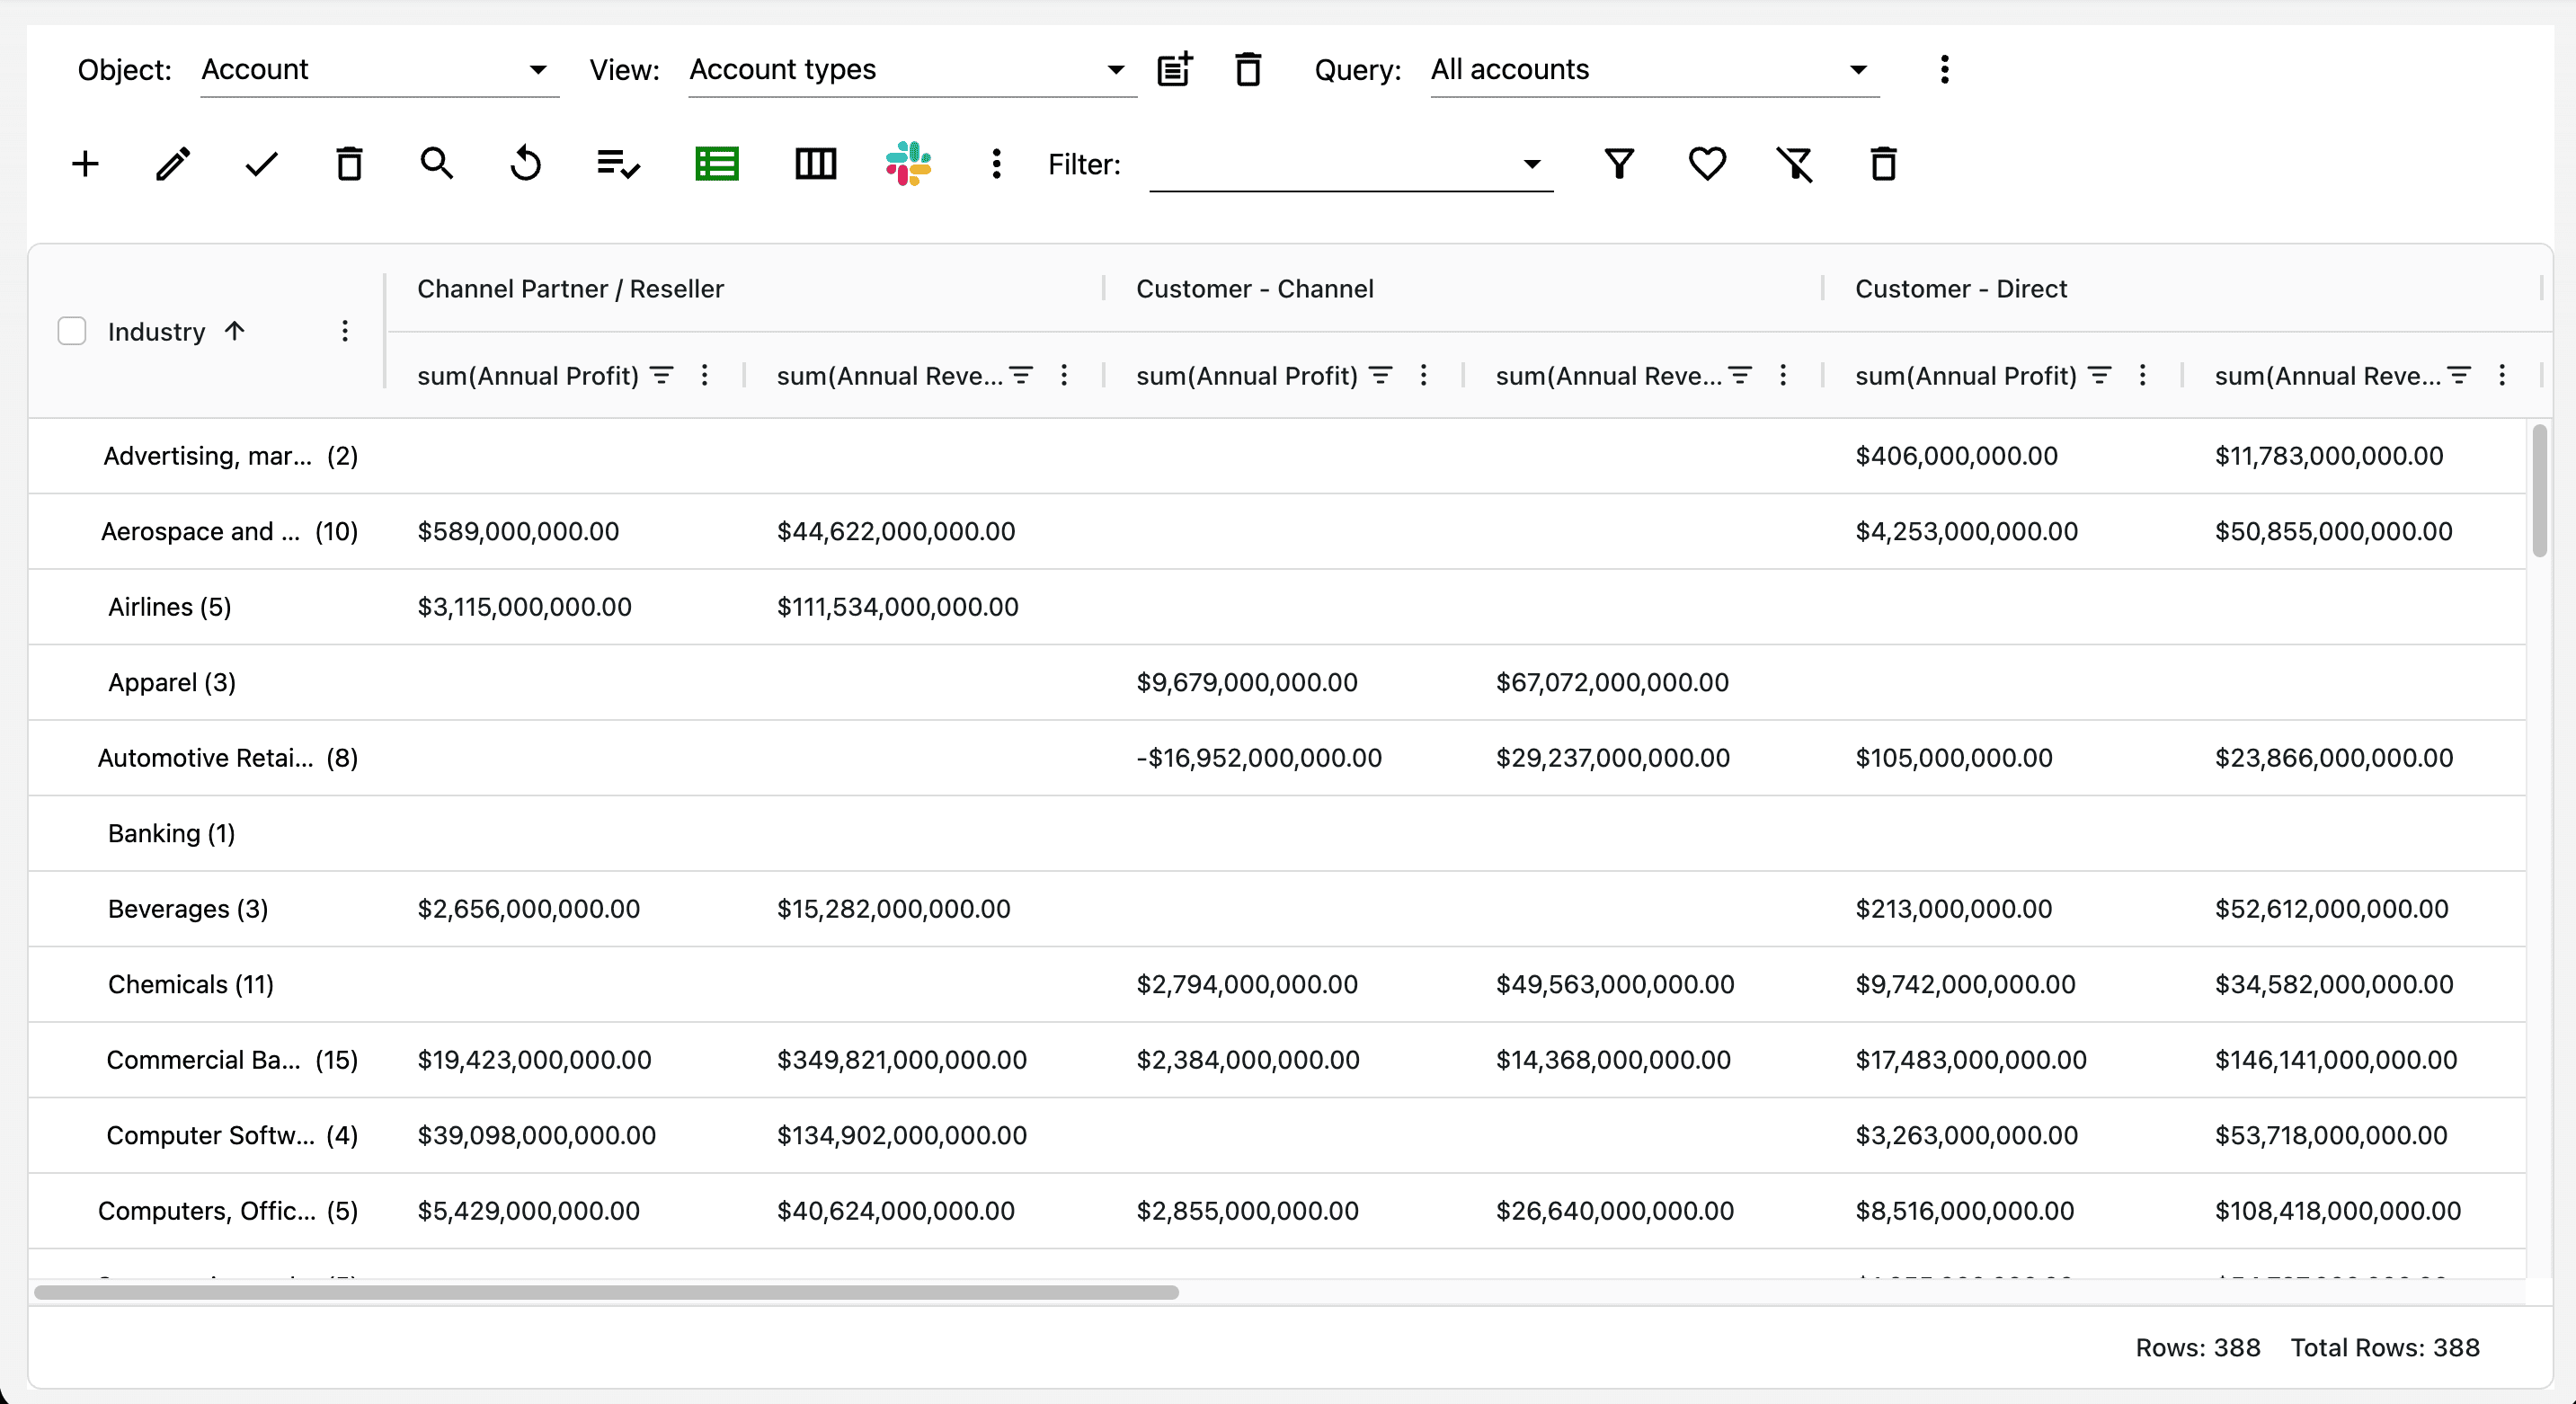The width and height of the screenshot is (2576, 1404).
Task: Click the columns layout icon
Action: [x=815, y=164]
